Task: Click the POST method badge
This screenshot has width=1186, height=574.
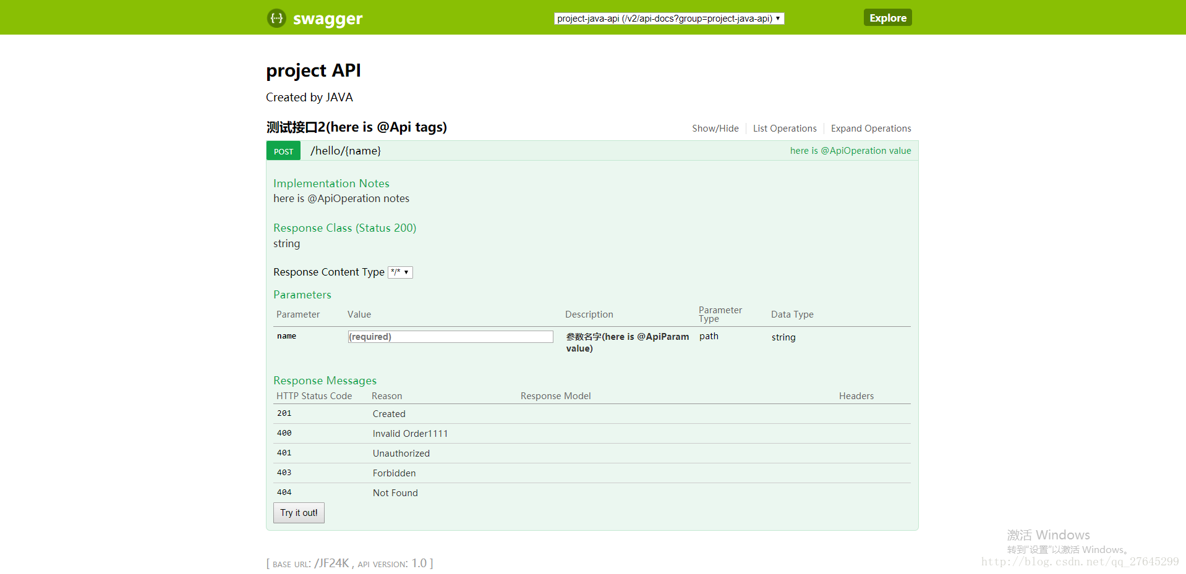Action: 283,151
